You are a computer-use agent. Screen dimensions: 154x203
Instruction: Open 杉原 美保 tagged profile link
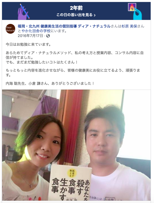(129, 26)
